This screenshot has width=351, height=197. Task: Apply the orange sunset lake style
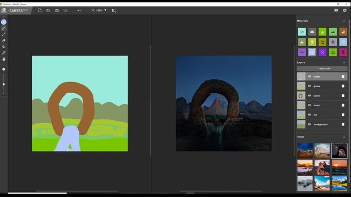coord(305,167)
